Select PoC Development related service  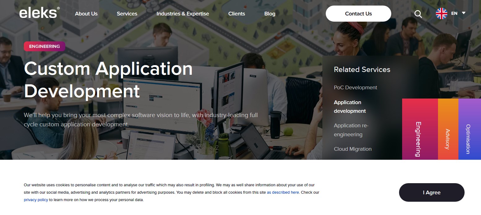coord(355,87)
